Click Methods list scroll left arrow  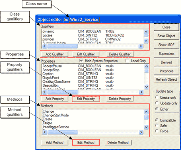pyautogui.click(x=45, y=132)
